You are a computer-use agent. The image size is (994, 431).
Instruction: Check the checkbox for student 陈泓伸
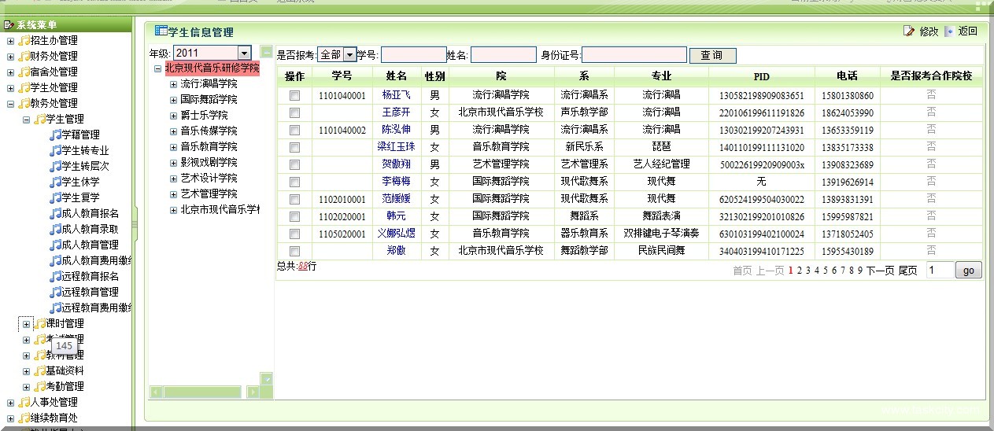click(x=294, y=130)
